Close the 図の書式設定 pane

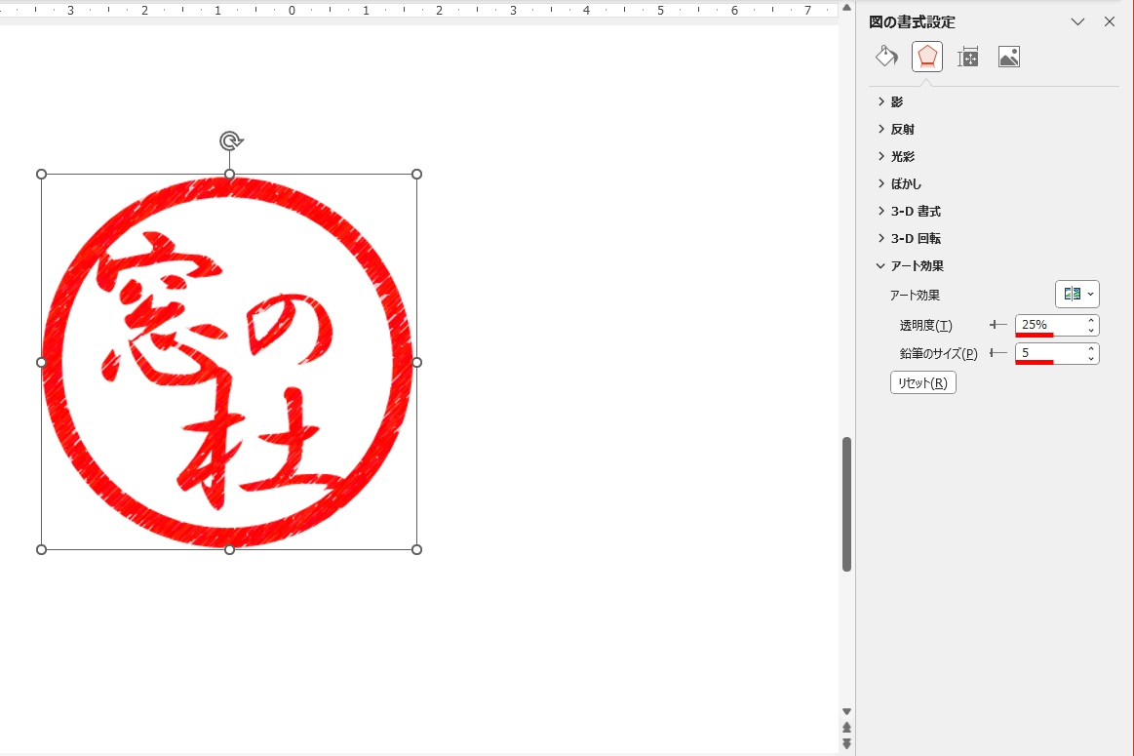click(1109, 21)
